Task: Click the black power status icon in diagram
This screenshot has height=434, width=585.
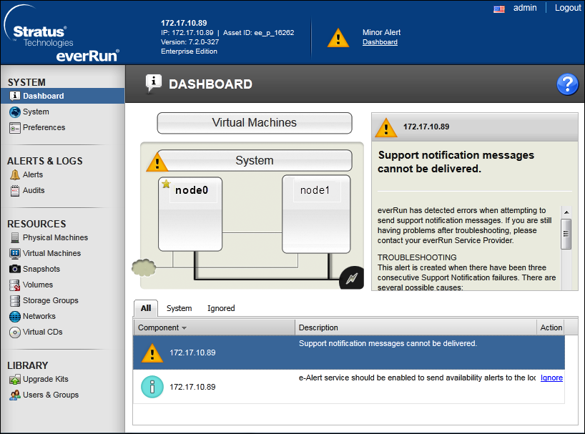Action: pos(350,278)
